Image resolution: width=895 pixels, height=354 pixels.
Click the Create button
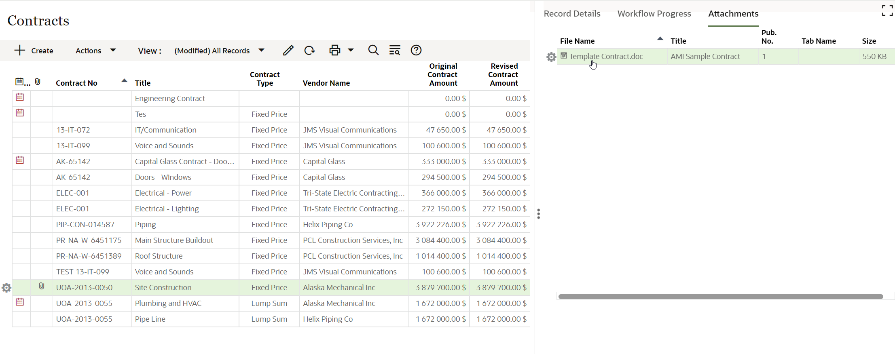34,51
